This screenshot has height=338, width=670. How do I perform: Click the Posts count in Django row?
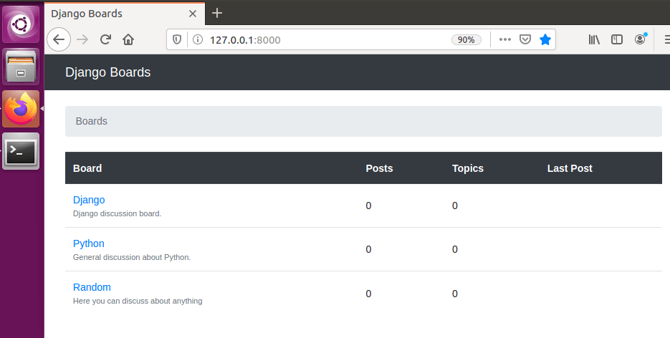(x=368, y=206)
